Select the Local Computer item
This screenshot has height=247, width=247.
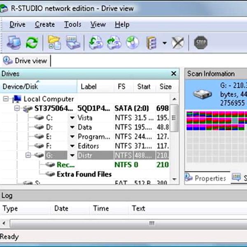point(49,99)
